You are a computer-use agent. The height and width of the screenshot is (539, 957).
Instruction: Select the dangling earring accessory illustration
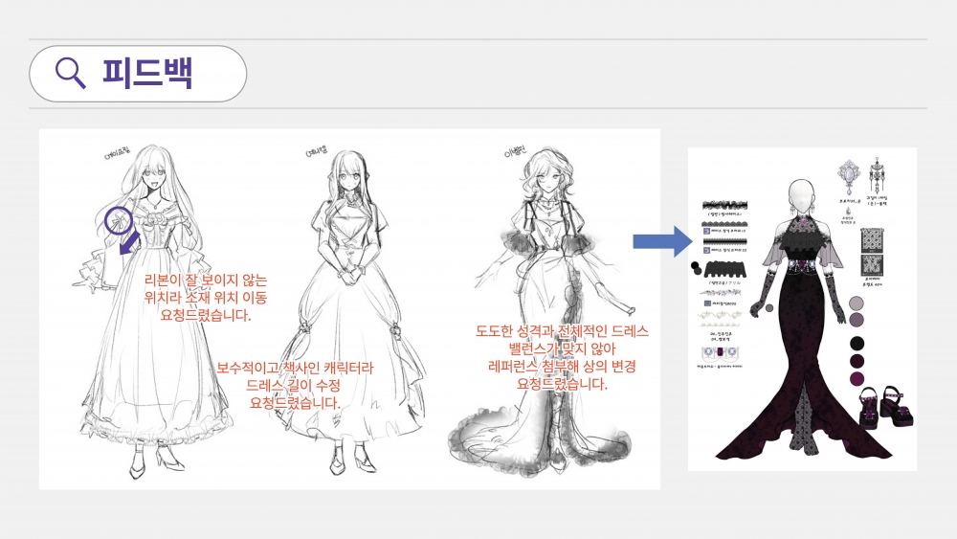[x=877, y=176]
